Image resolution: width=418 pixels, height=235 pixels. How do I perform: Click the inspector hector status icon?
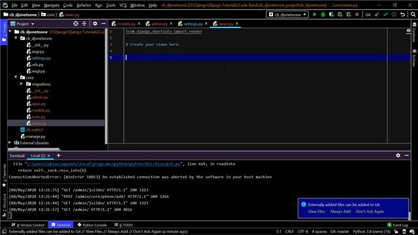(404, 232)
